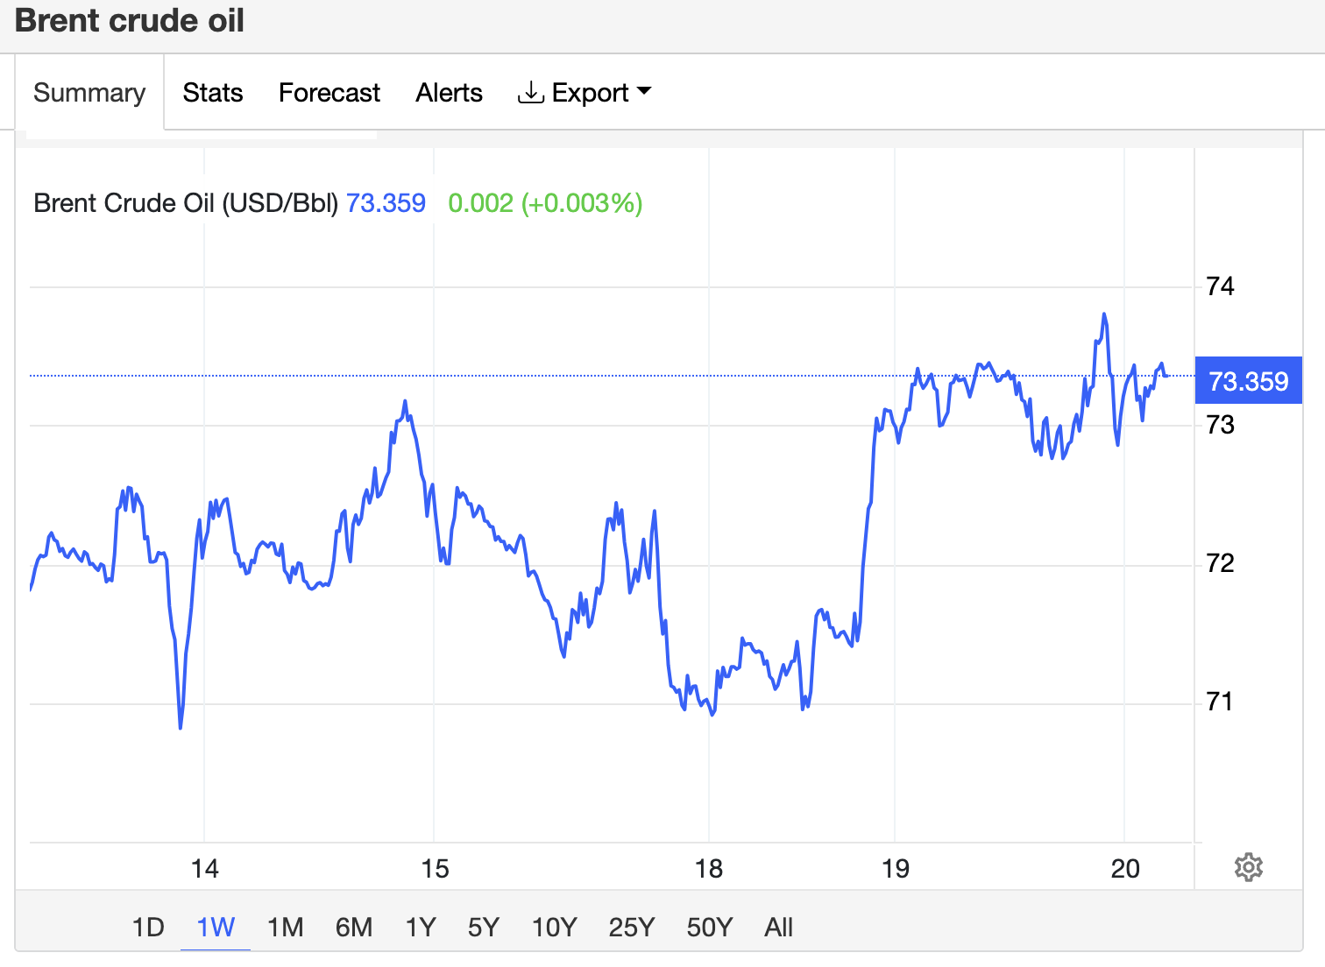Image resolution: width=1325 pixels, height=967 pixels.
Task: Click the 18 date label on x-axis
Action: [709, 869]
